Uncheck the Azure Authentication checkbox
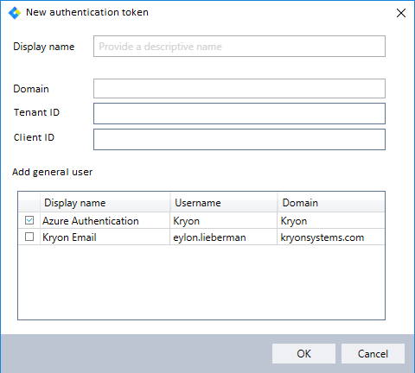This screenshot has width=415, height=373. [x=29, y=220]
